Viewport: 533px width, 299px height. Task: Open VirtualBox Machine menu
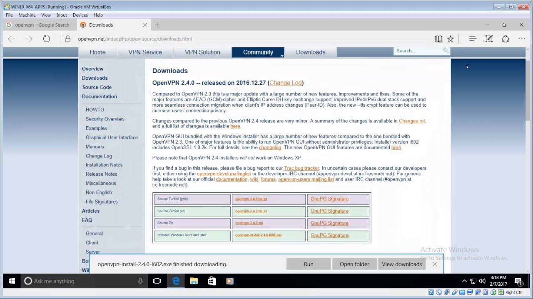pos(27,15)
